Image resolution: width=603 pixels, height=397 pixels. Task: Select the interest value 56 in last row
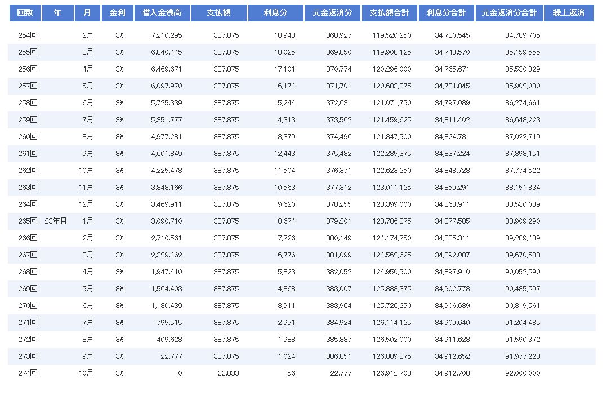tap(291, 373)
